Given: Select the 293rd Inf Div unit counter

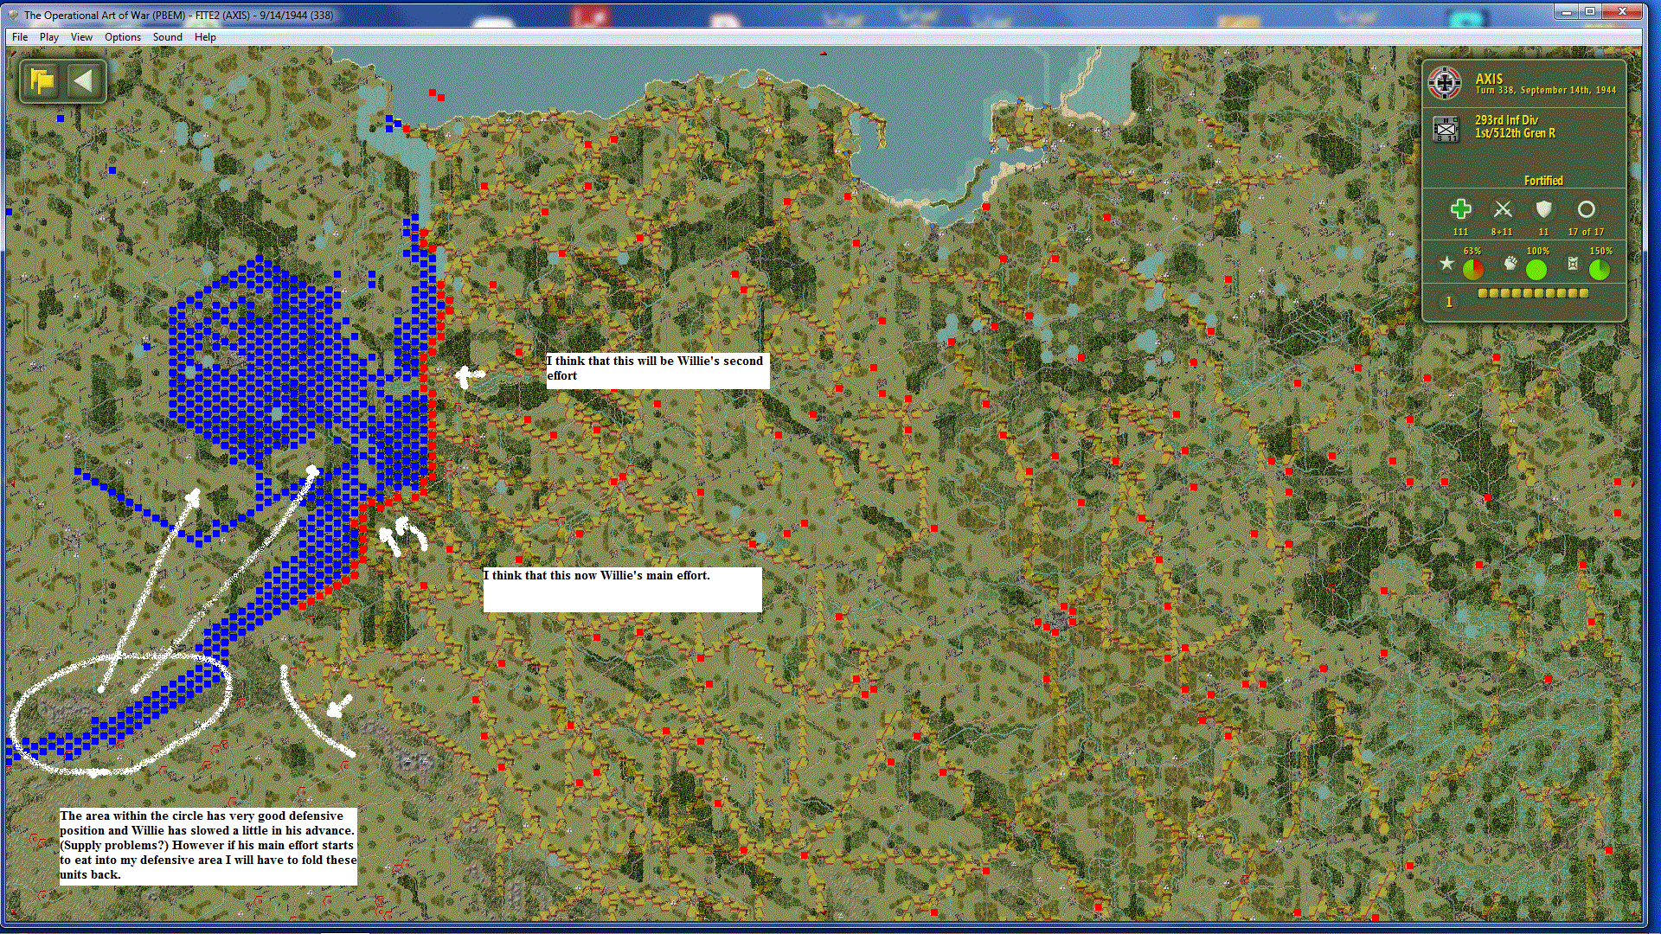Looking at the screenshot, I should coord(1446,129).
